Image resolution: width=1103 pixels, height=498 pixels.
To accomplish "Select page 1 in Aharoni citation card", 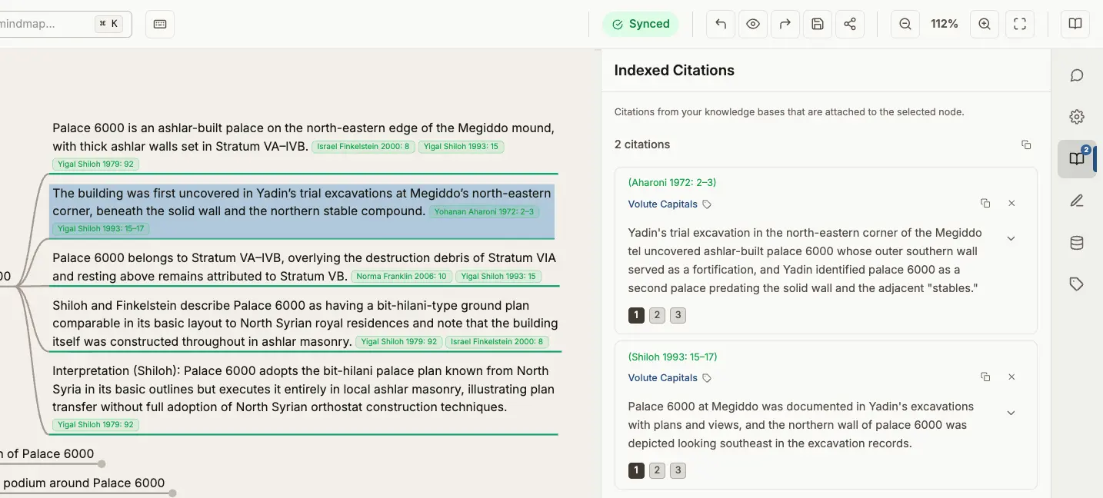I will pyautogui.click(x=636, y=315).
